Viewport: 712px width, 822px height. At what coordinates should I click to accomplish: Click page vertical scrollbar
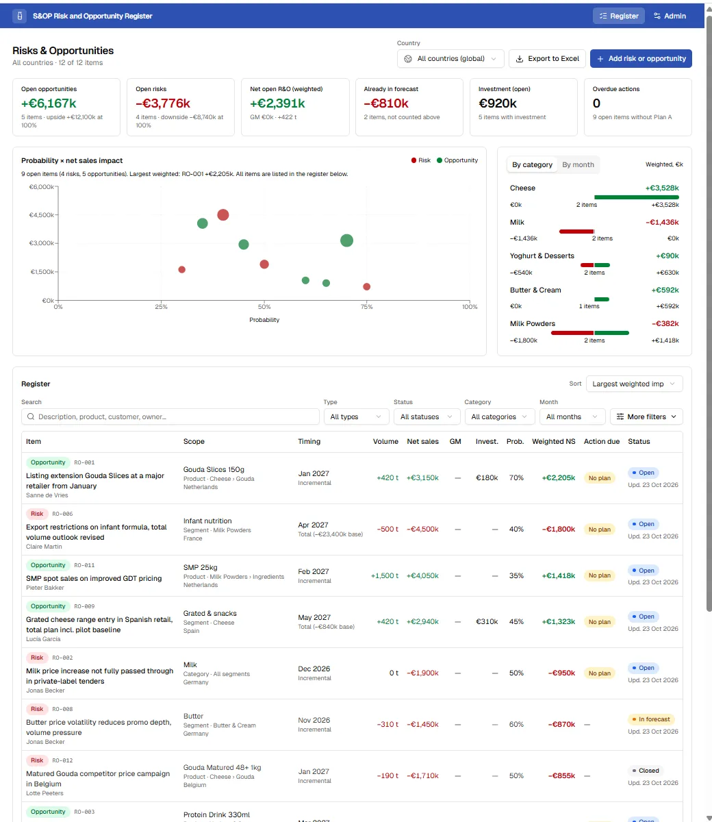709,315
